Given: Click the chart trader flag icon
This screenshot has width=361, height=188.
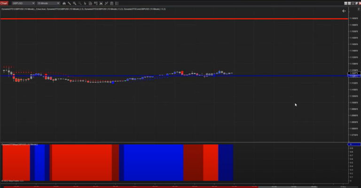Looking at the screenshot, I should pos(95,3).
